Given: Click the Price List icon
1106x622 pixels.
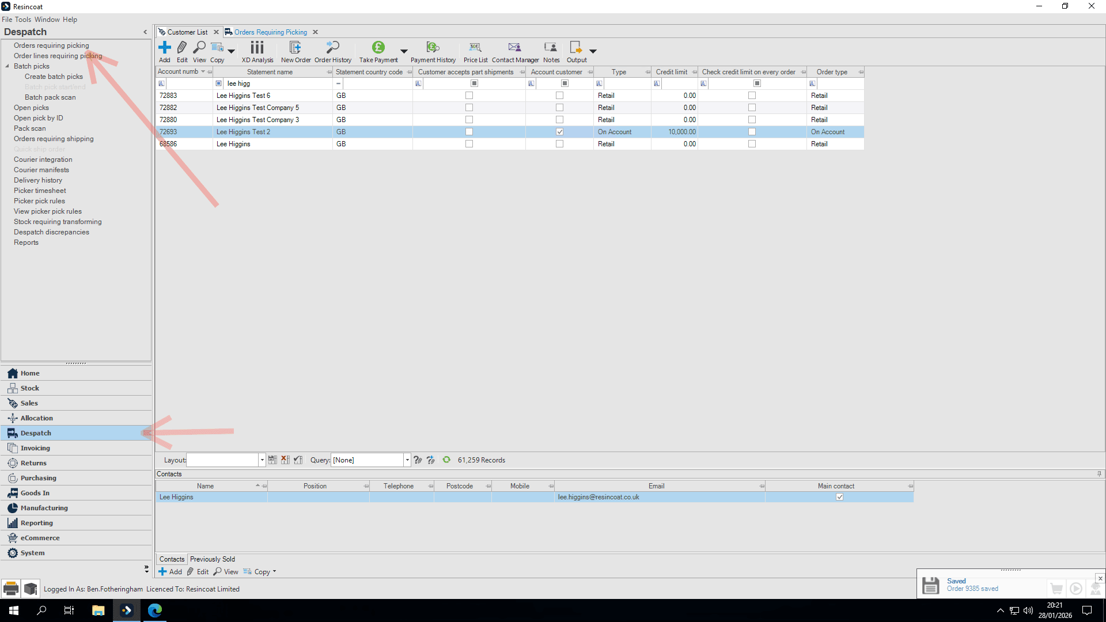Looking at the screenshot, I should click(x=475, y=48).
